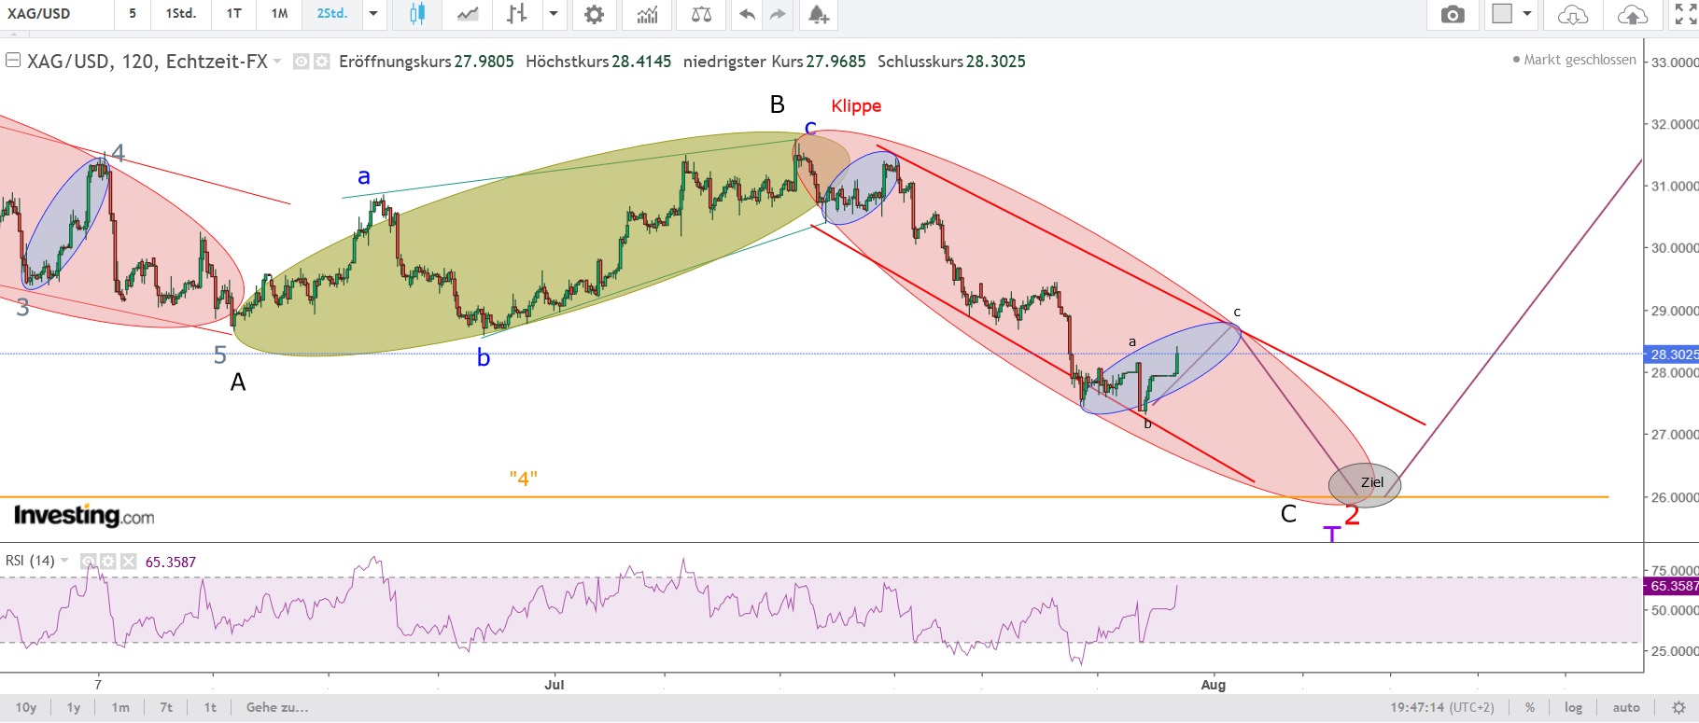Select the 1M interval
The width and height of the screenshot is (1699, 723).
pyautogui.click(x=280, y=14)
